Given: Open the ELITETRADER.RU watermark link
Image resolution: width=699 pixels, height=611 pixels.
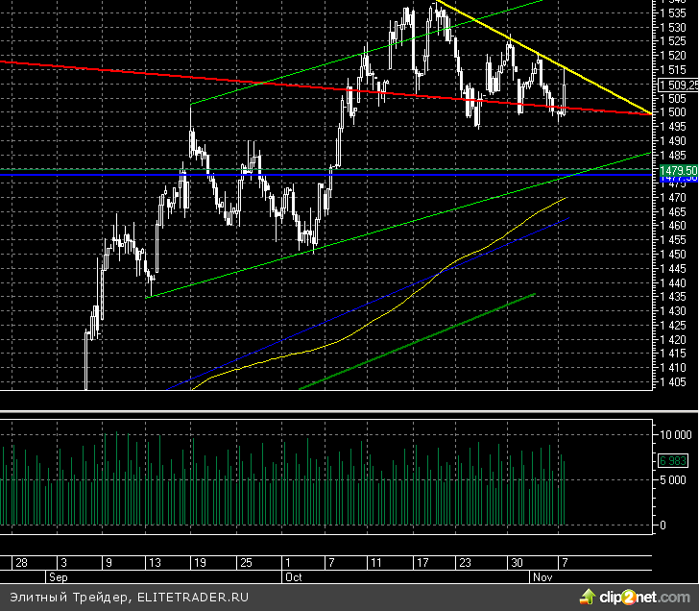Looking at the screenshot, I should [192, 596].
